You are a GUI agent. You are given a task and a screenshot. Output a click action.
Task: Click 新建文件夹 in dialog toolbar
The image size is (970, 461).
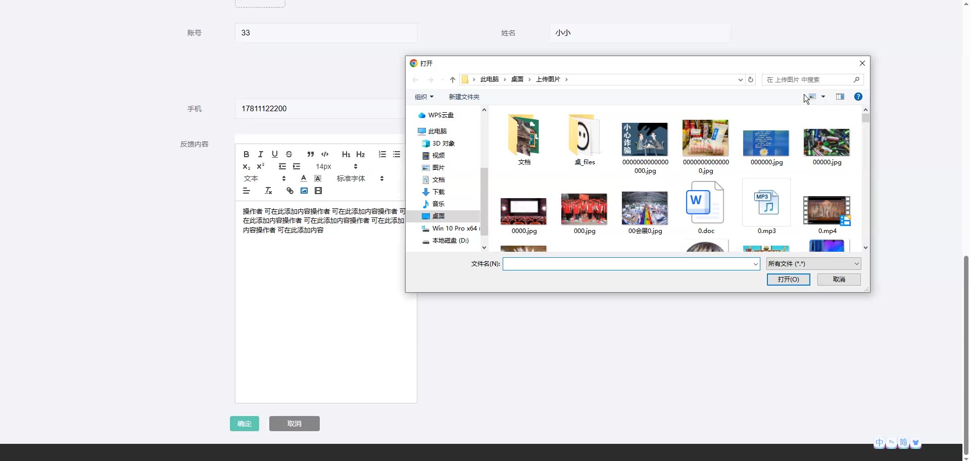point(464,97)
